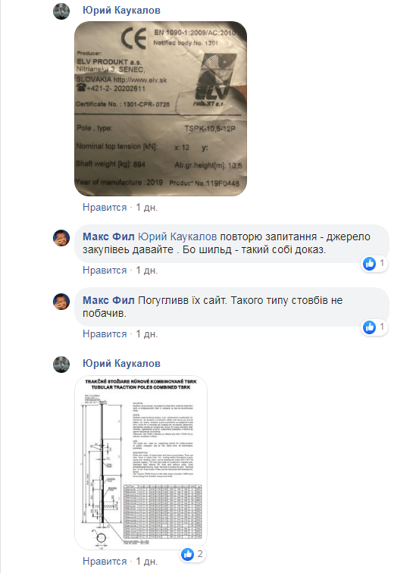Like the джерело закупівель comment
Screen dimensions: 416x573
coord(105,270)
